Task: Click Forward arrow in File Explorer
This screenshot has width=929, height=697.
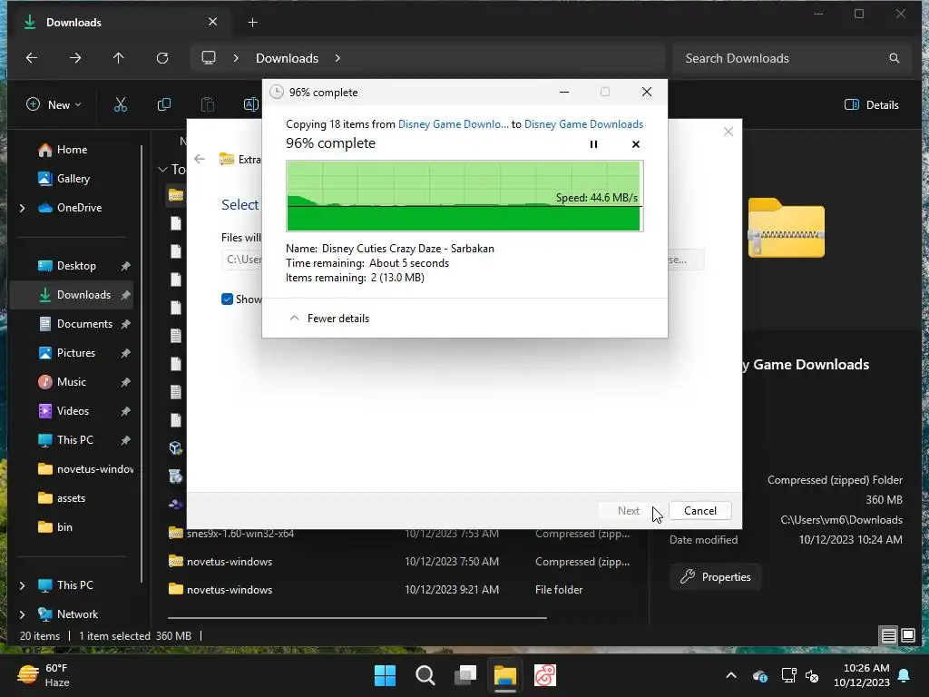Action: click(75, 58)
